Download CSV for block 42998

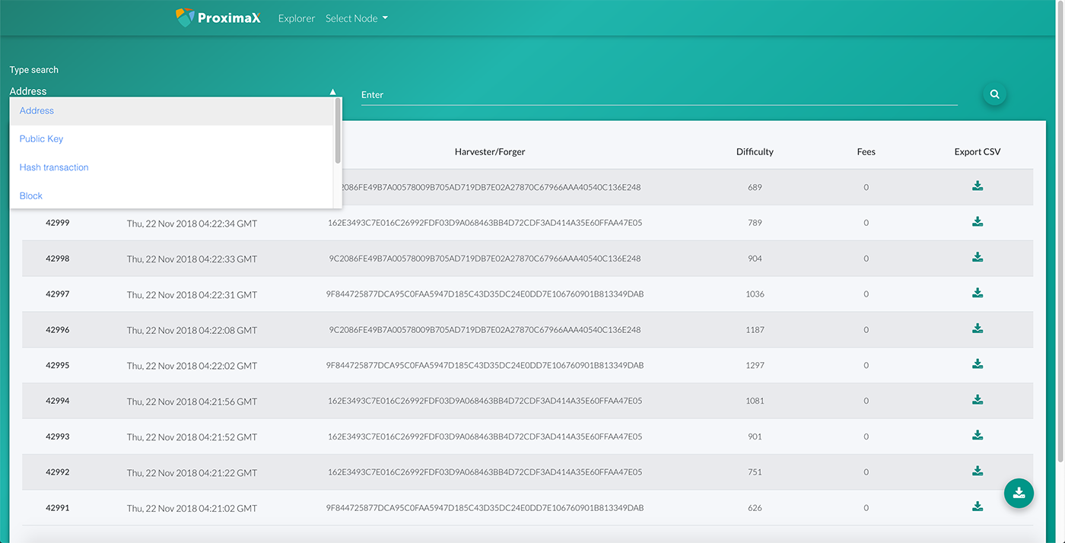point(978,258)
